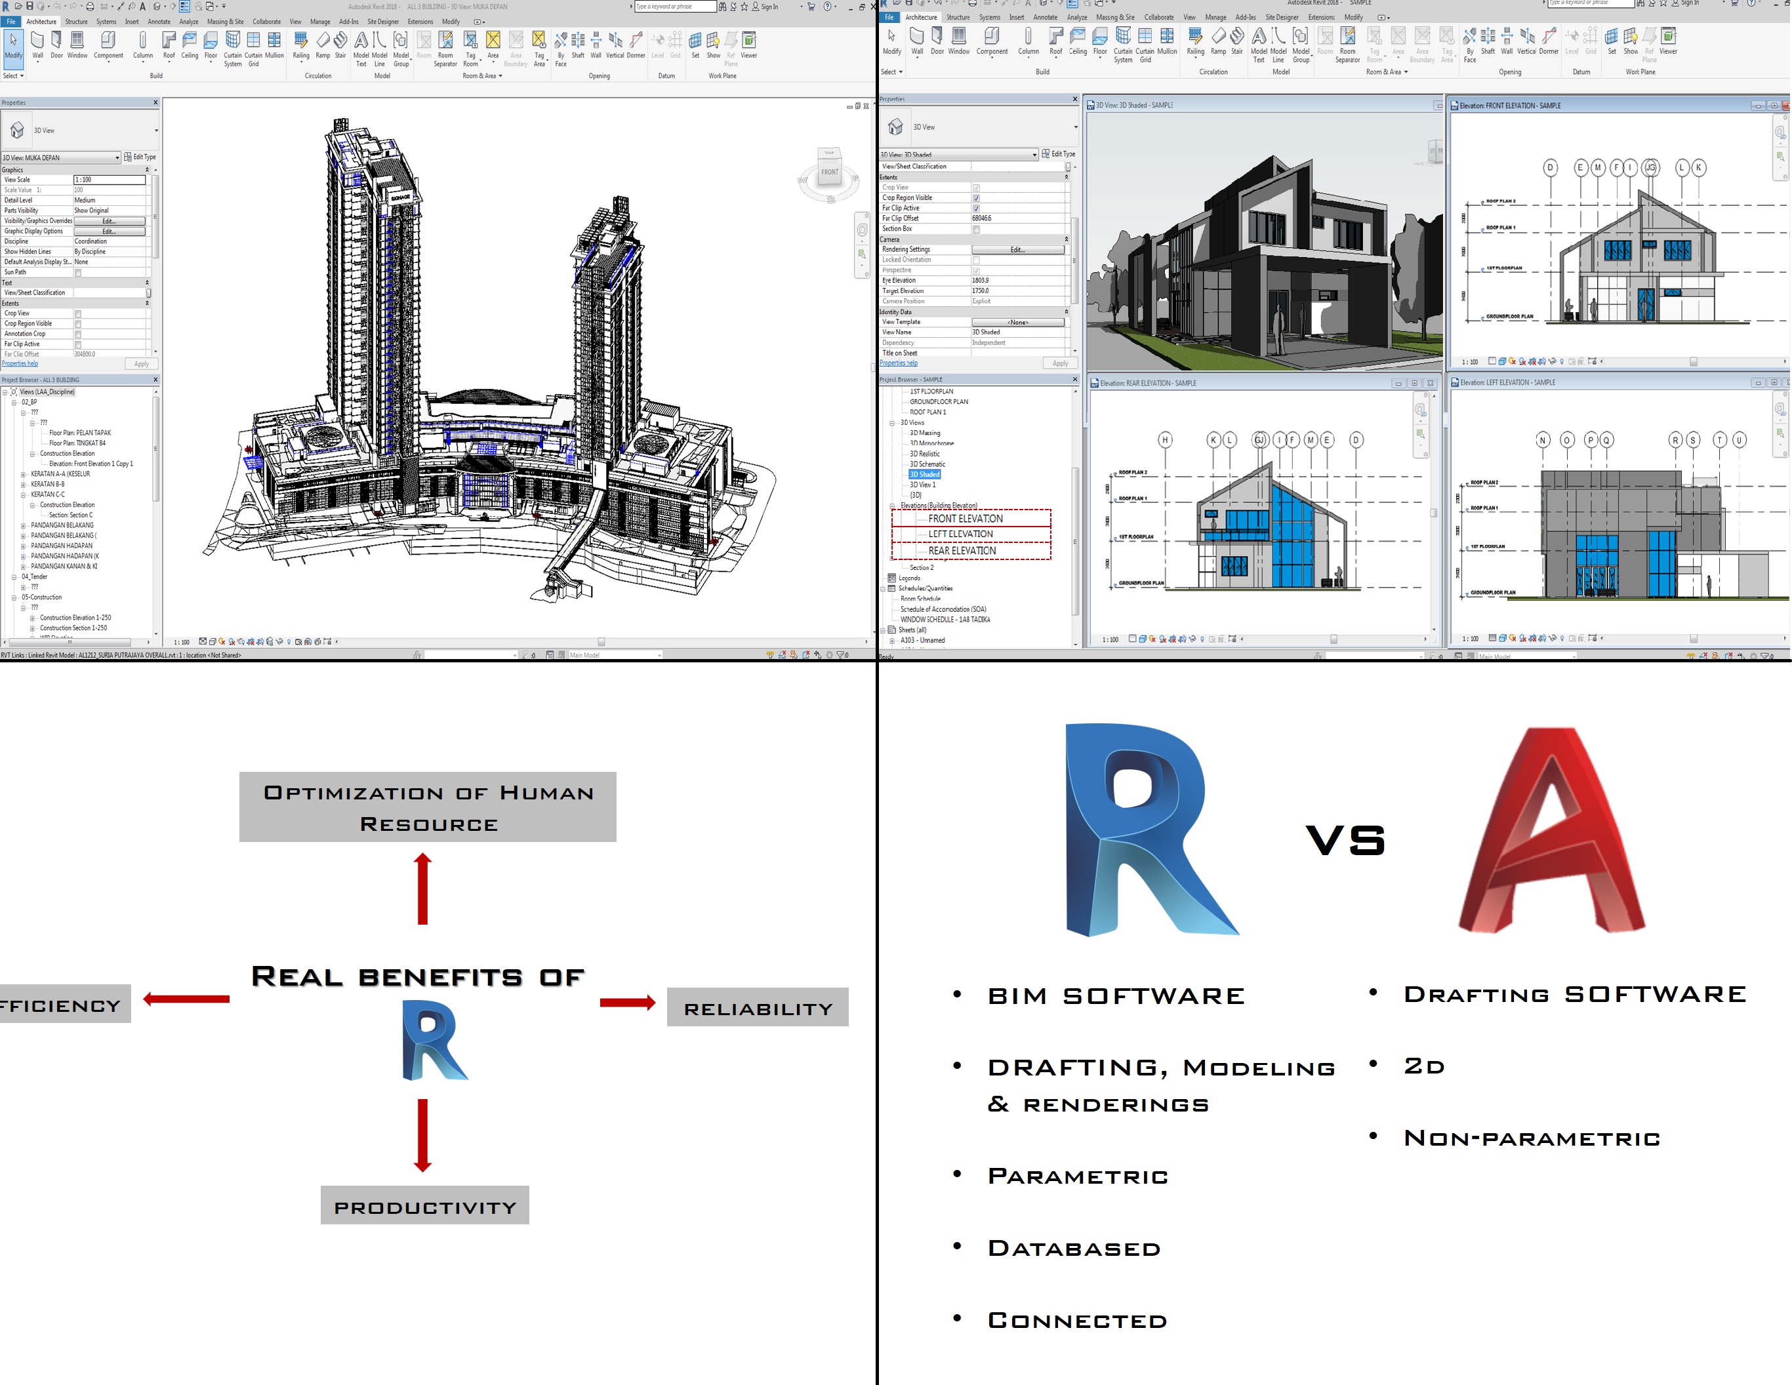
Task: Select the Dormer tool in the left Revit ribbon
Action: 636,45
